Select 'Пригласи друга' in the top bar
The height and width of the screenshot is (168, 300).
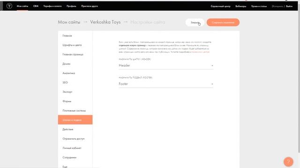tap(90, 6)
